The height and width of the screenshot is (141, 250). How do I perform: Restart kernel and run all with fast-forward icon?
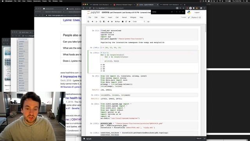129,22
